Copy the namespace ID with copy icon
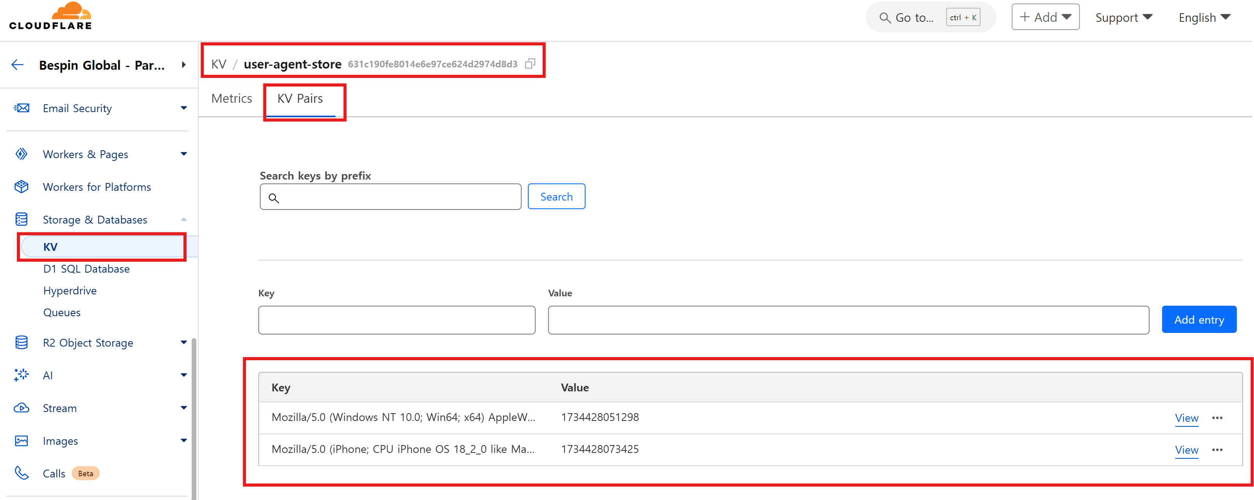This screenshot has height=500, width=1254. click(x=530, y=64)
